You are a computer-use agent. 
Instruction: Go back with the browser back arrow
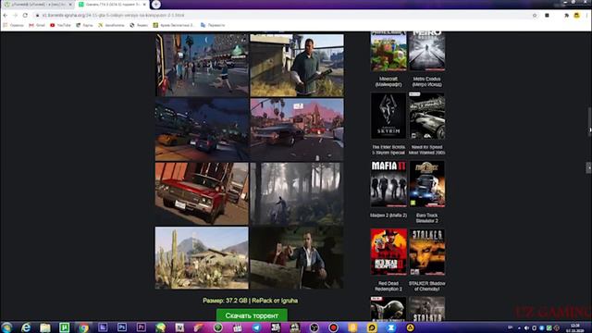point(6,15)
